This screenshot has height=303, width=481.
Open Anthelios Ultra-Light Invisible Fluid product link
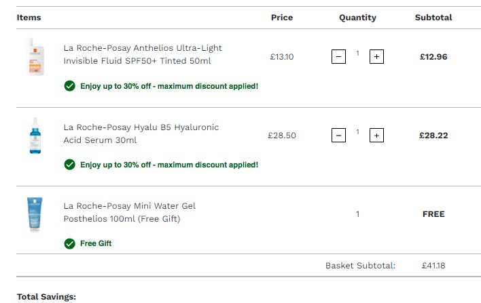(x=143, y=54)
